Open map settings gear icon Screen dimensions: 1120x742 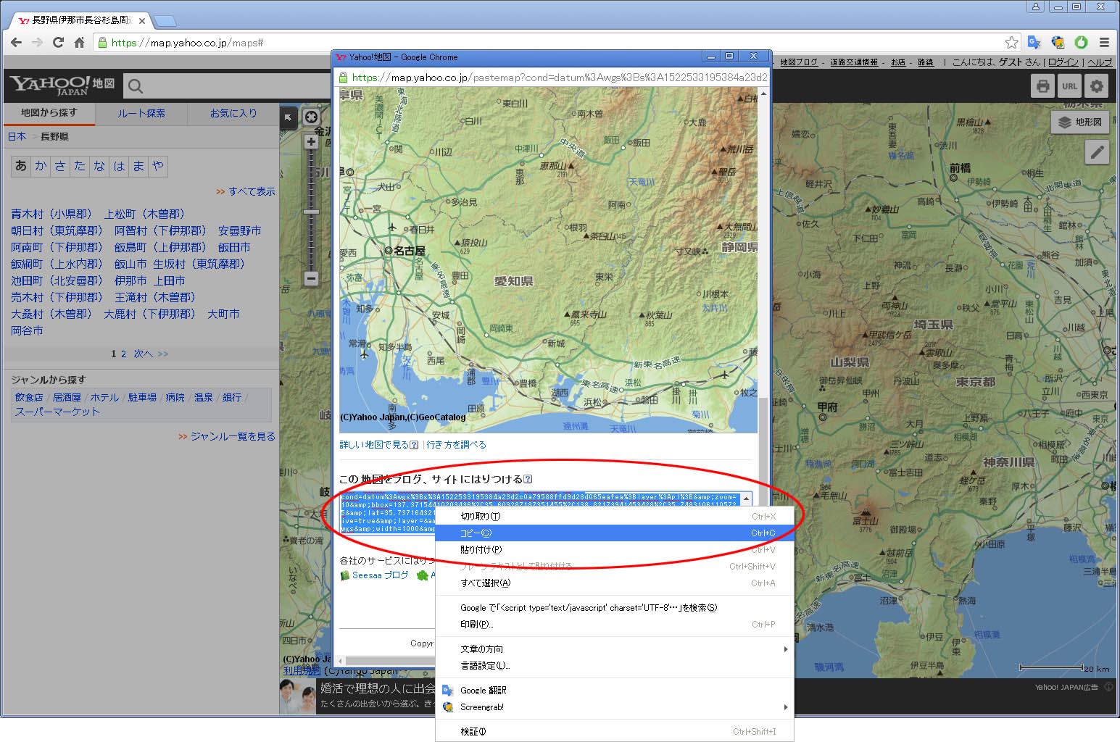1097,86
